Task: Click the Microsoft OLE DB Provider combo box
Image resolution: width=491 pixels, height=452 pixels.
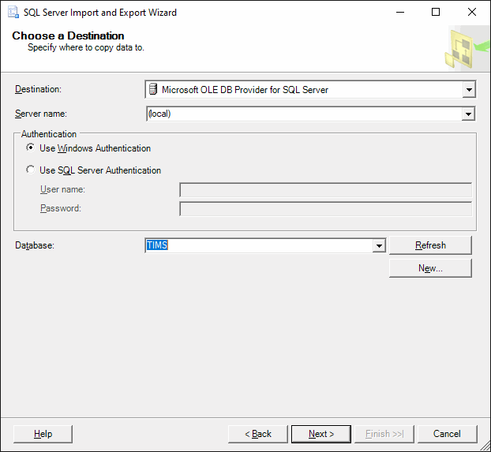Action: (x=310, y=89)
